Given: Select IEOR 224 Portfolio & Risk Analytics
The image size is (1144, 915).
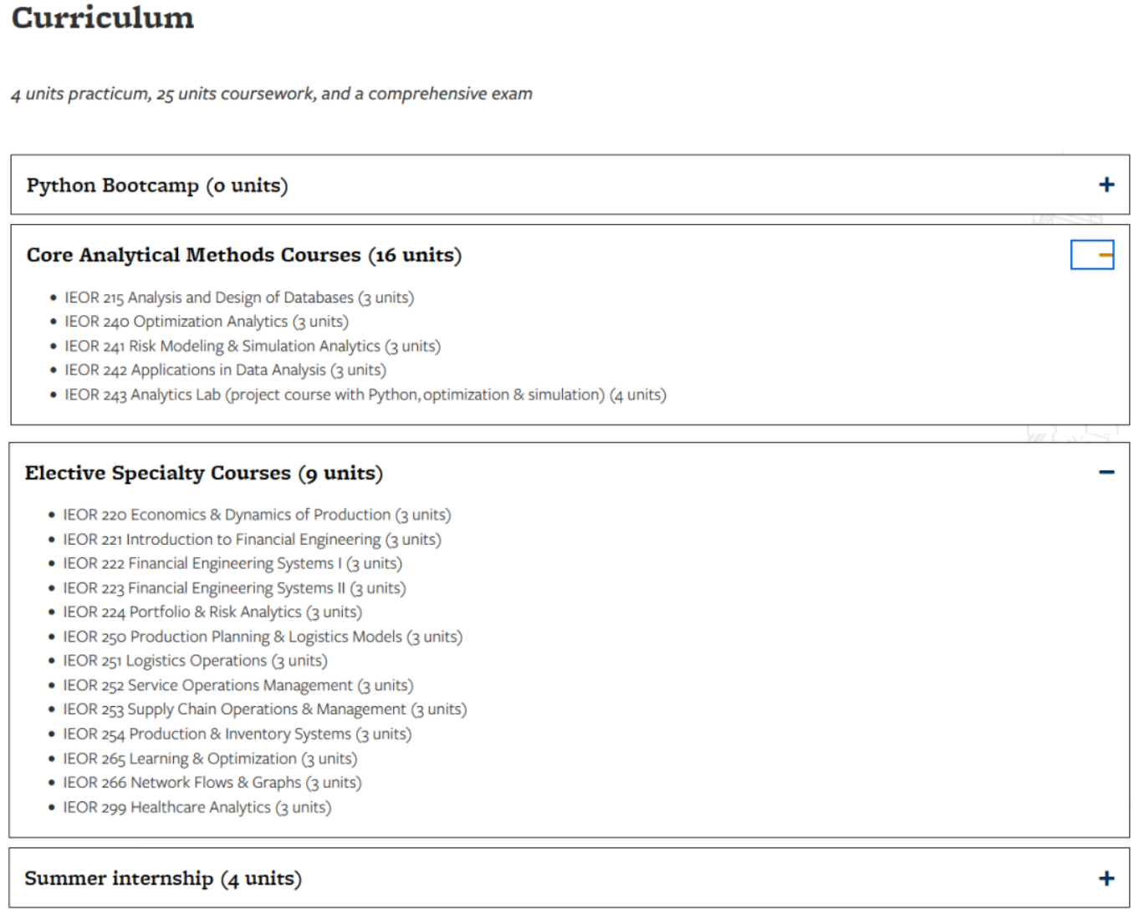Looking at the screenshot, I should (x=212, y=613).
